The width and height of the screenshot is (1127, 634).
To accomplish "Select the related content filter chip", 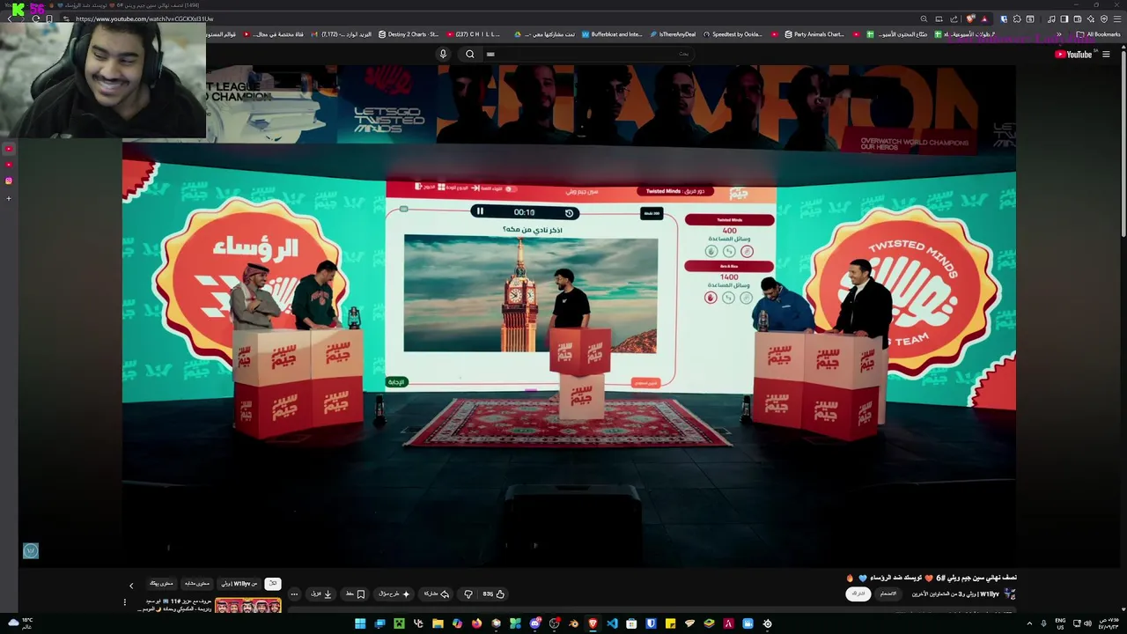I will coord(196,583).
